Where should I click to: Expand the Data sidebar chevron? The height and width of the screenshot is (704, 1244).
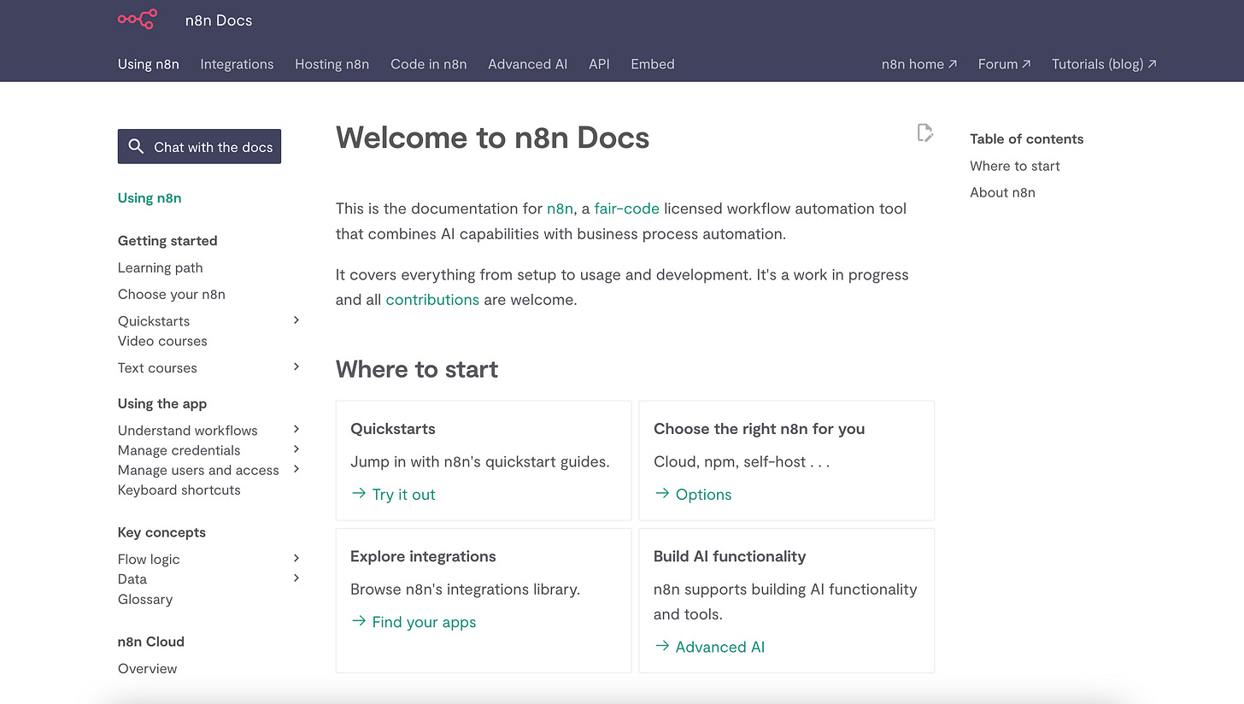click(x=296, y=578)
